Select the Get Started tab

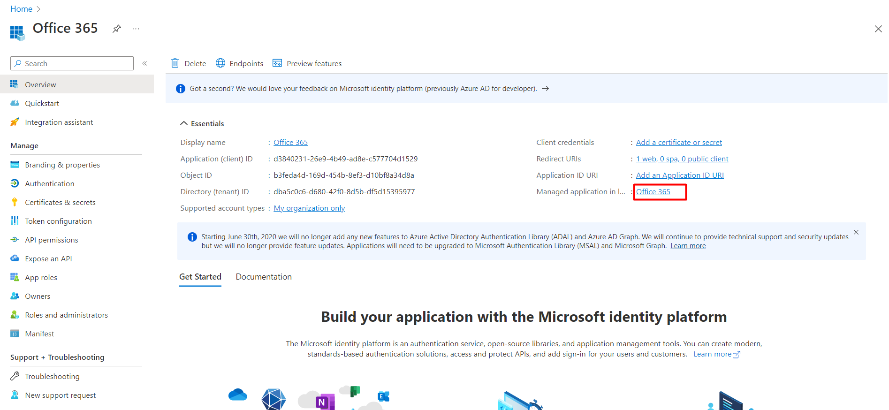200,277
